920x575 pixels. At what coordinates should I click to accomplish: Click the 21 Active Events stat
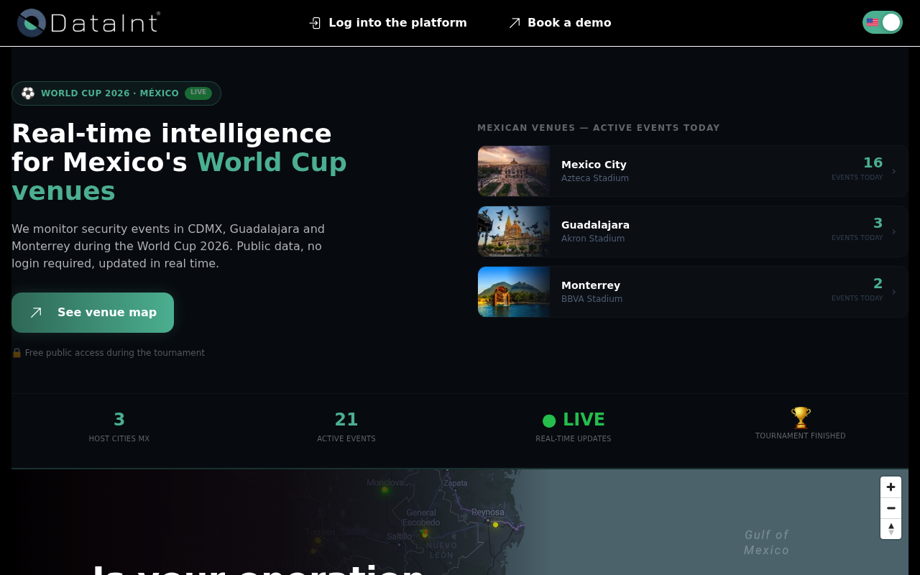click(346, 426)
